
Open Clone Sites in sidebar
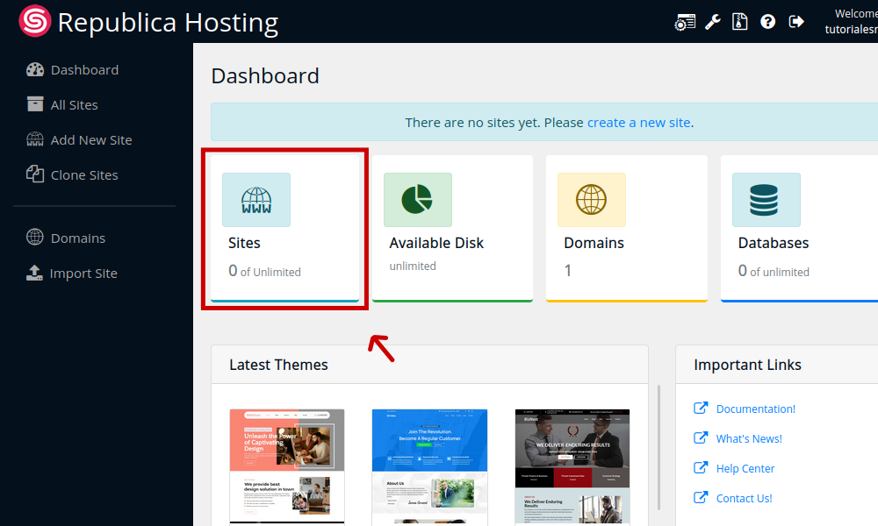coord(83,175)
